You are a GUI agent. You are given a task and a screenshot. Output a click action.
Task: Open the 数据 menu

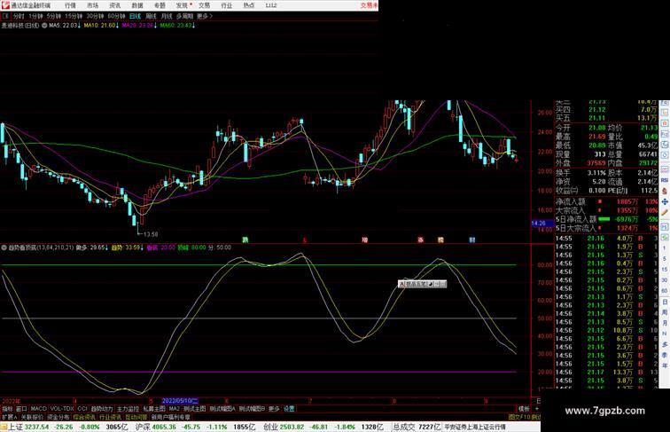(137, 5)
